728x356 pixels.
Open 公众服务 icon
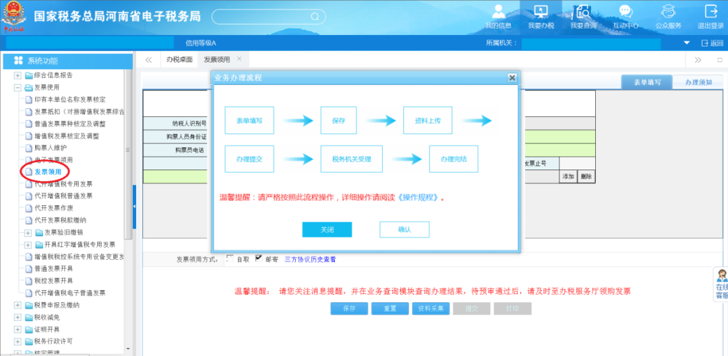[668, 12]
